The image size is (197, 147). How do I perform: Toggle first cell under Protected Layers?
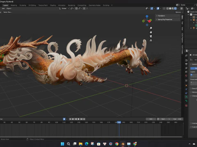pos(191,82)
